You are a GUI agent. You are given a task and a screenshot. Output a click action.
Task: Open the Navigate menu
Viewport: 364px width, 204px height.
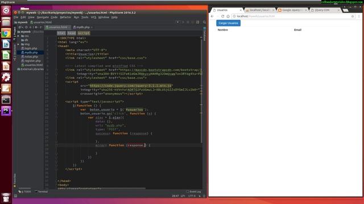(x=43, y=18)
